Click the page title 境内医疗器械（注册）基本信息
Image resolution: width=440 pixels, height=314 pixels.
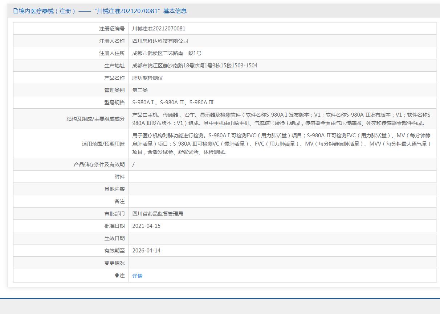(103, 11)
